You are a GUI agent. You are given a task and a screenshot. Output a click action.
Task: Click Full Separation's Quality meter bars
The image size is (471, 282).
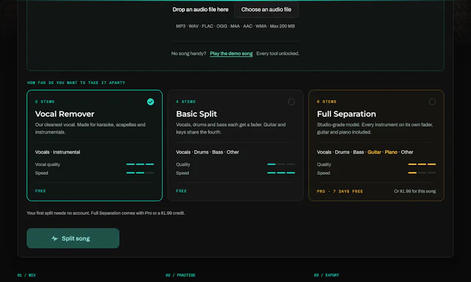coord(422,164)
